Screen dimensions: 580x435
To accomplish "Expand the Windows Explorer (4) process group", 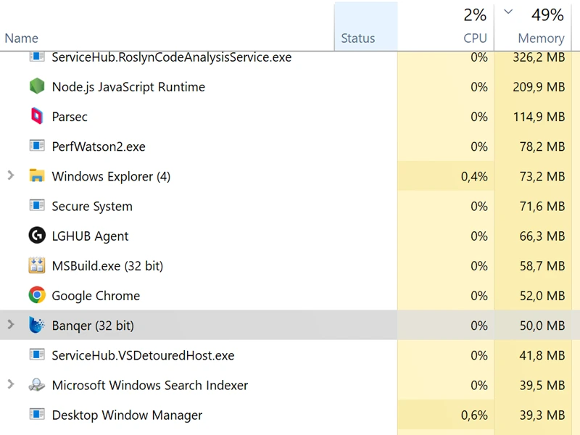I will [x=11, y=175].
